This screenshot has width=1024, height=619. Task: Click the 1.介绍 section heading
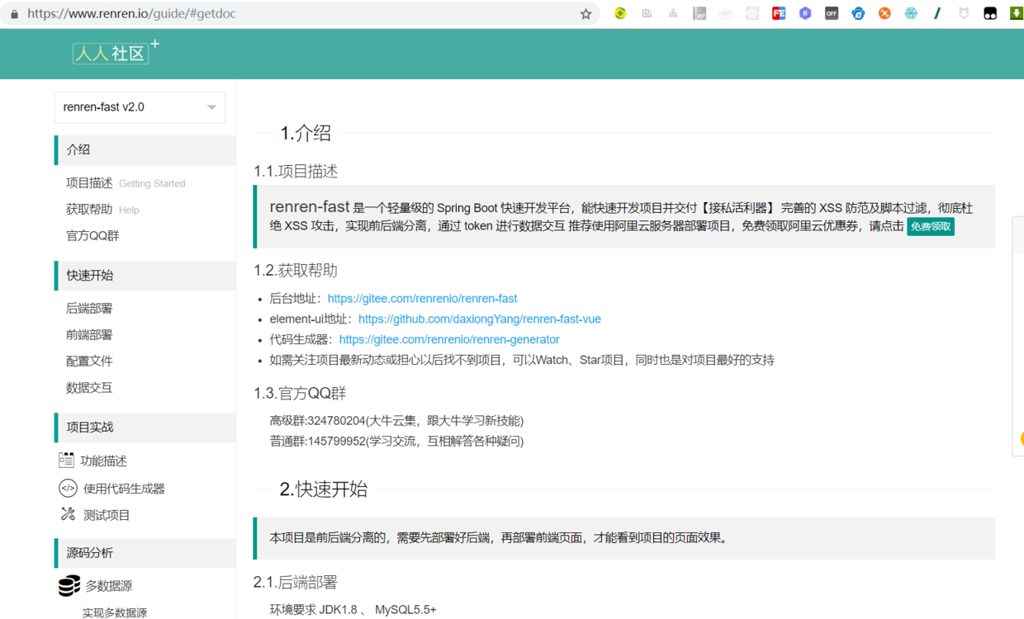[x=306, y=133]
